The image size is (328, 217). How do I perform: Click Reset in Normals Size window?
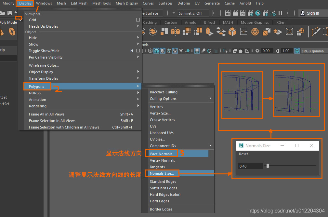pyautogui.click(x=243, y=154)
